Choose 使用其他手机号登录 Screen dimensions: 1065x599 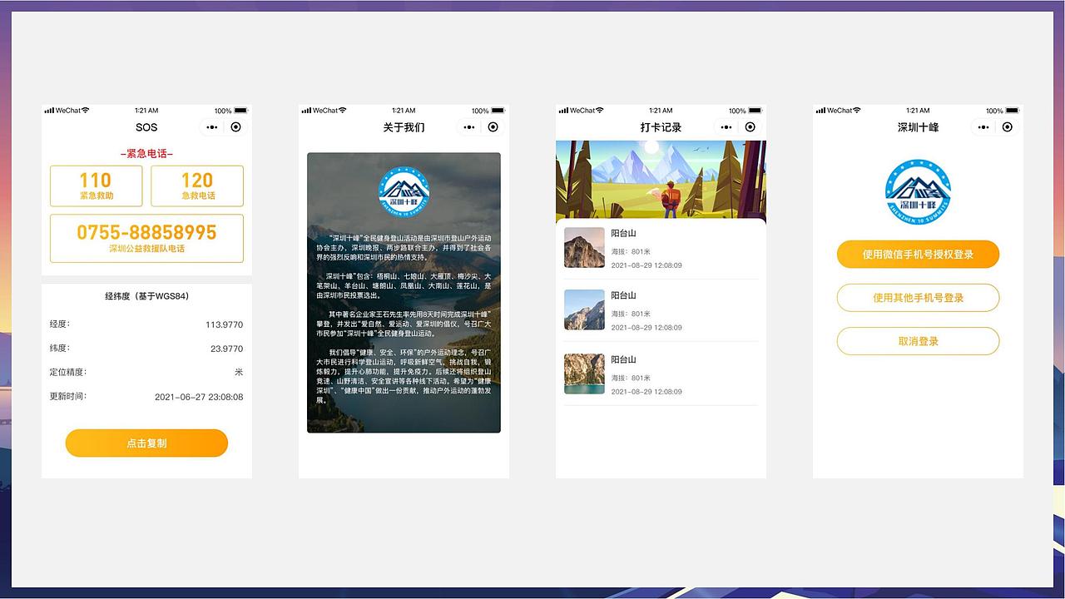[918, 298]
